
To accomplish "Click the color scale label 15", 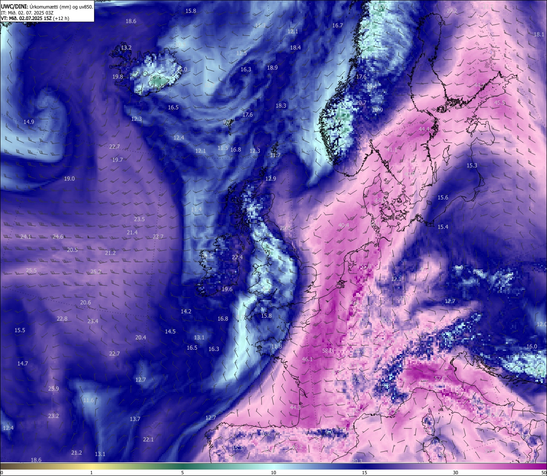I will [x=365, y=473].
